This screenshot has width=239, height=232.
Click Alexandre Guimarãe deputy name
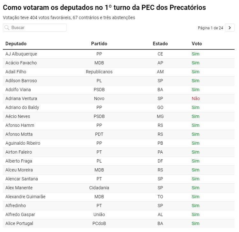pyautogui.click(x=25, y=197)
